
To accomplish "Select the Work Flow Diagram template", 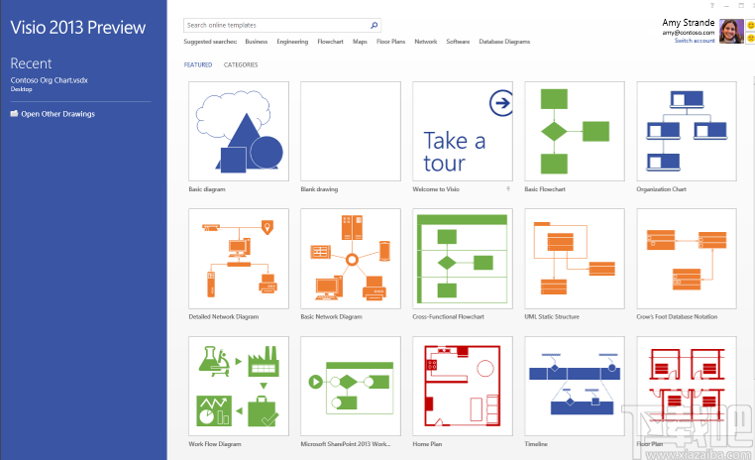I will (239, 387).
